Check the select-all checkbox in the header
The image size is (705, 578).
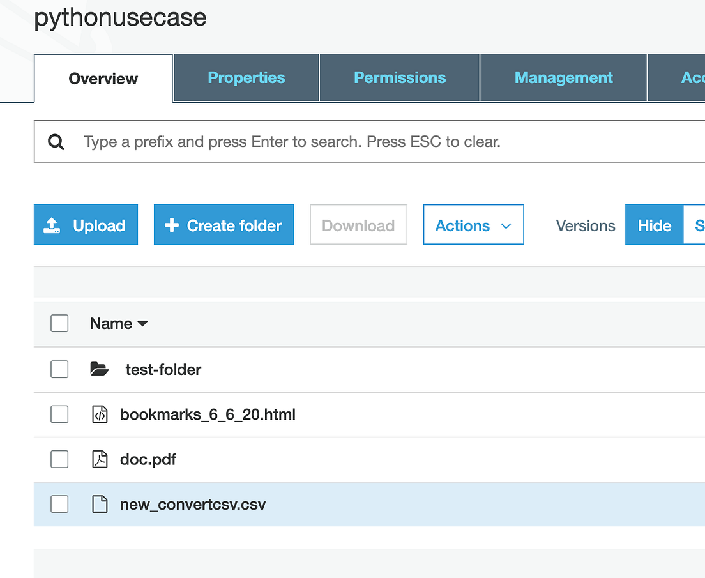tap(59, 323)
